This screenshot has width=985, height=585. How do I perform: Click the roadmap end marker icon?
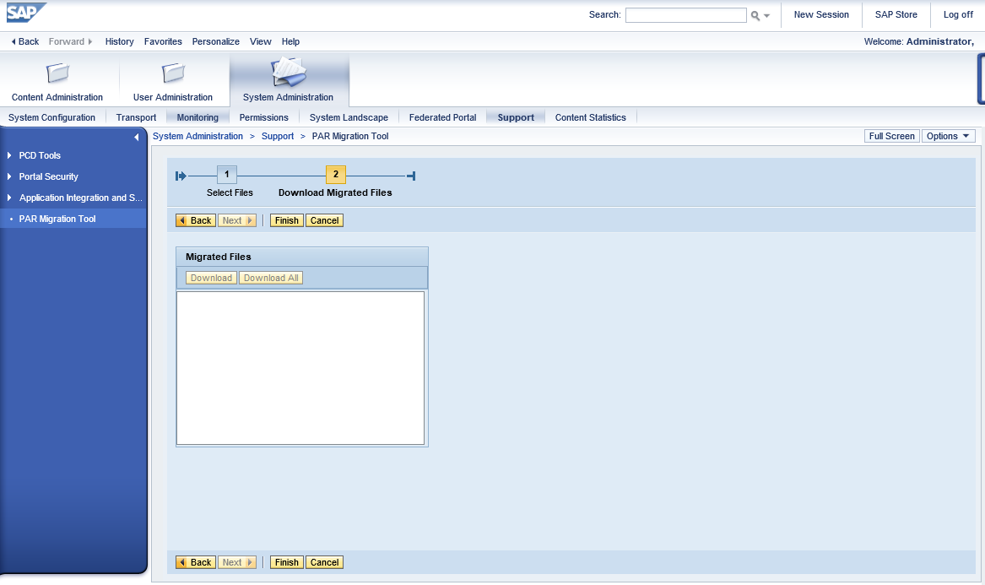click(x=411, y=176)
